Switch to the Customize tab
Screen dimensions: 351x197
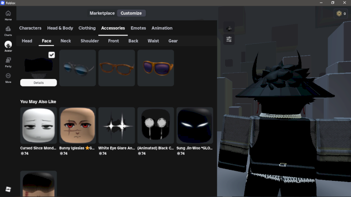[131, 13]
